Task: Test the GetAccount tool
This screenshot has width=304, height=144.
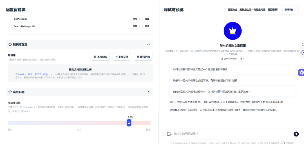Action: tap(147, 19)
